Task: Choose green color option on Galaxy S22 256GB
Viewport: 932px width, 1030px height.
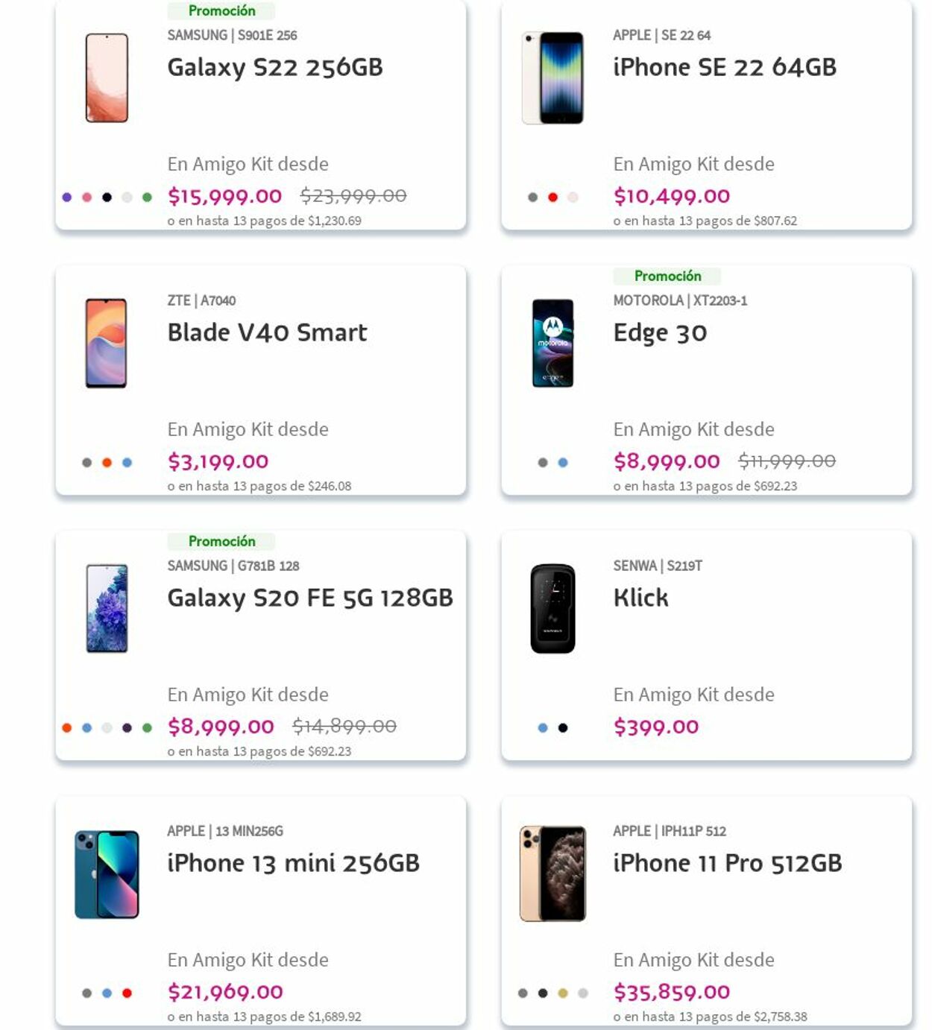Action: point(147,198)
